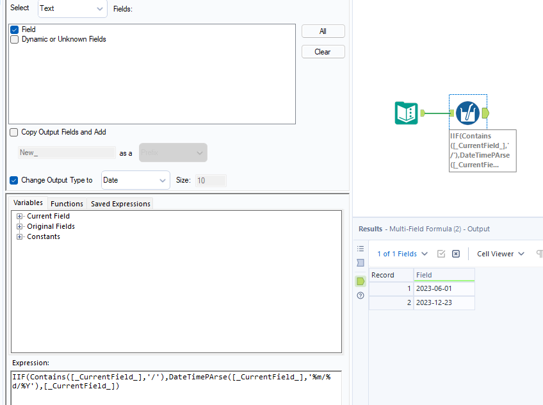Viewport: 543px width, 405px height.
Task: Select the green Output anchor in the Results pane
Action: click(x=360, y=280)
